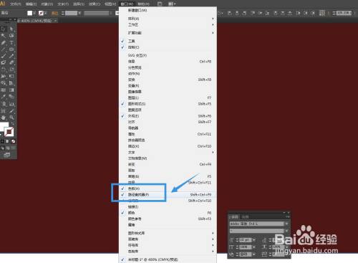Select the Paintbrush tool
The width and height of the screenshot is (358, 263).
[4, 56]
